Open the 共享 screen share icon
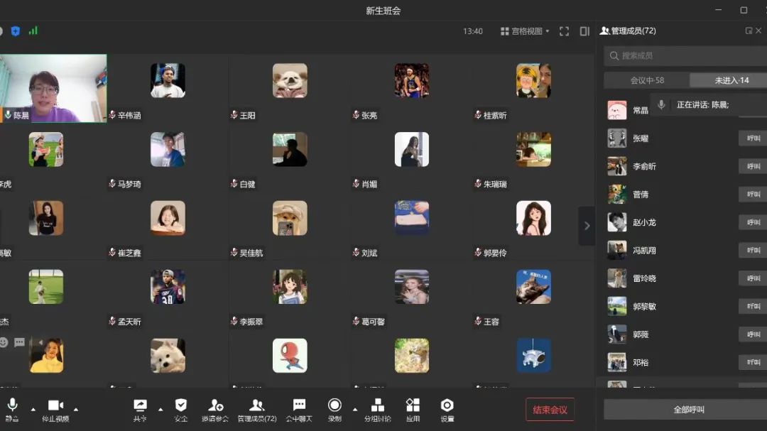 click(x=140, y=407)
